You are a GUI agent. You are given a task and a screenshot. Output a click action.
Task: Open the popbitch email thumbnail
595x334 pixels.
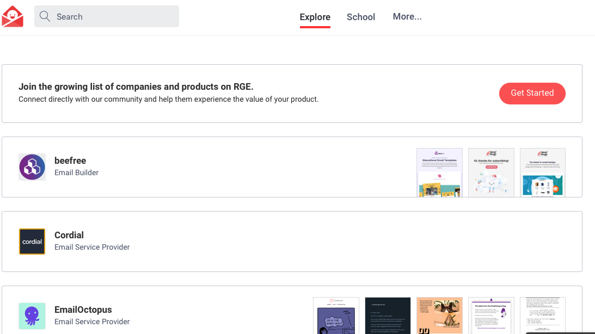(x=543, y=316)
